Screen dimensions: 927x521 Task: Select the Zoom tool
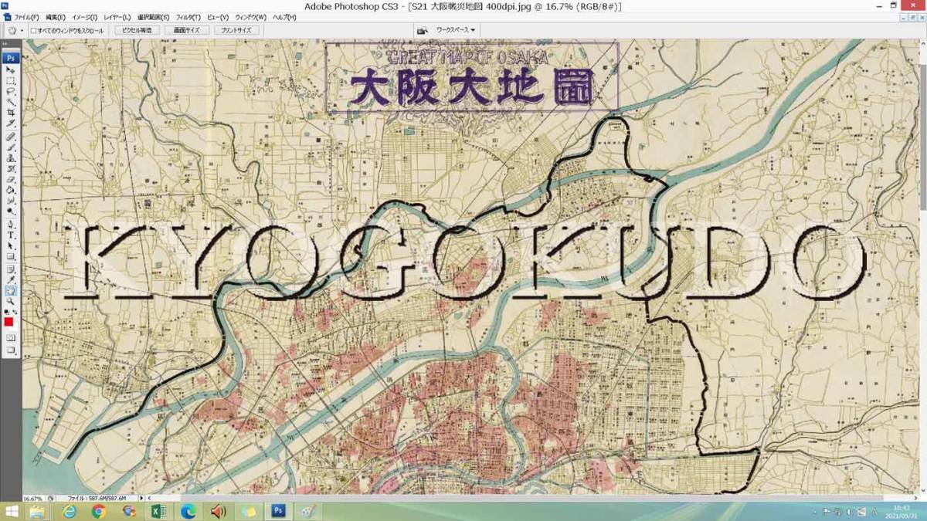11,302
